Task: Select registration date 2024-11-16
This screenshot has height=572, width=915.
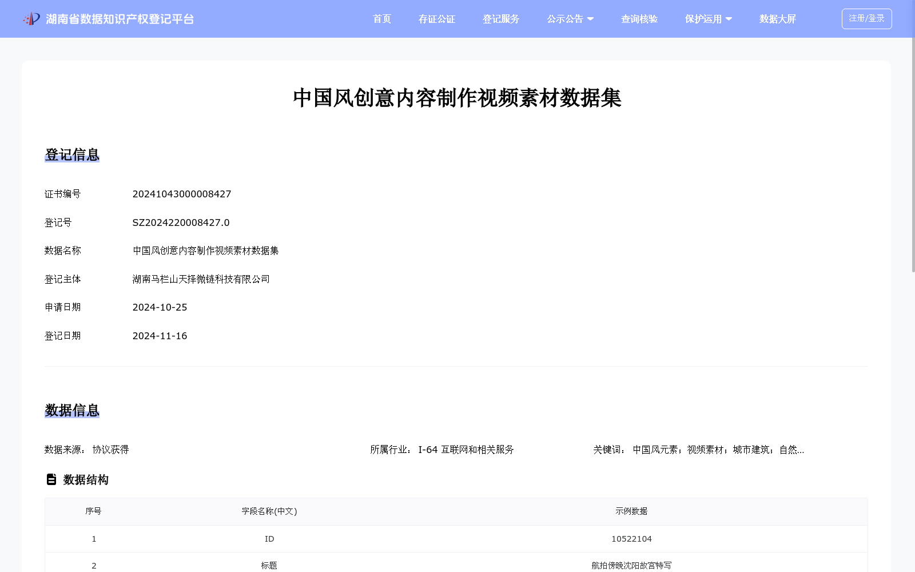Action: point(160,336)
